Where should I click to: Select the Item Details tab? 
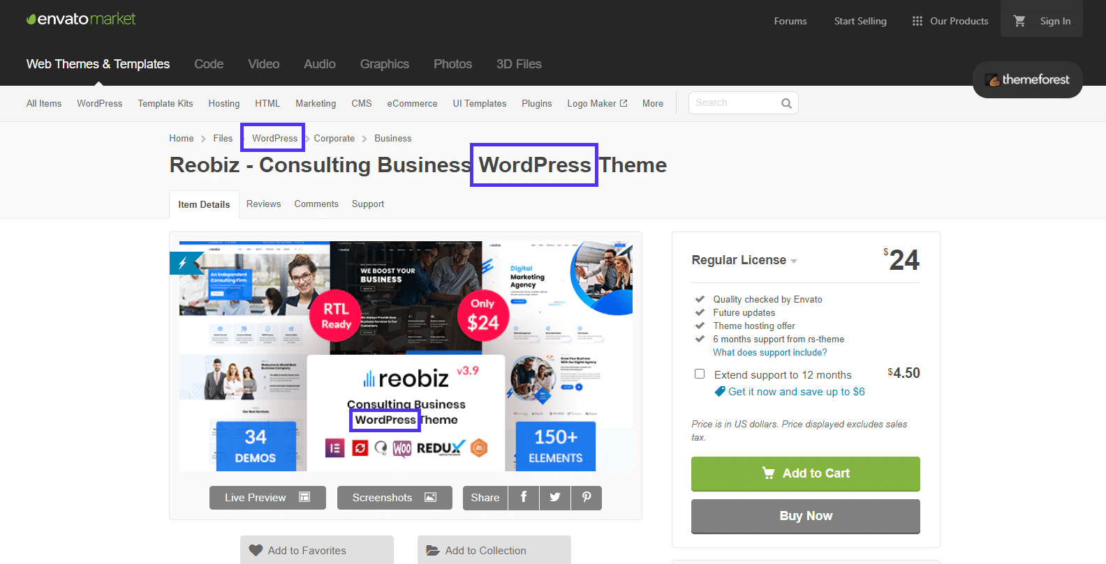pyautogui.click(x=204, y=204)
